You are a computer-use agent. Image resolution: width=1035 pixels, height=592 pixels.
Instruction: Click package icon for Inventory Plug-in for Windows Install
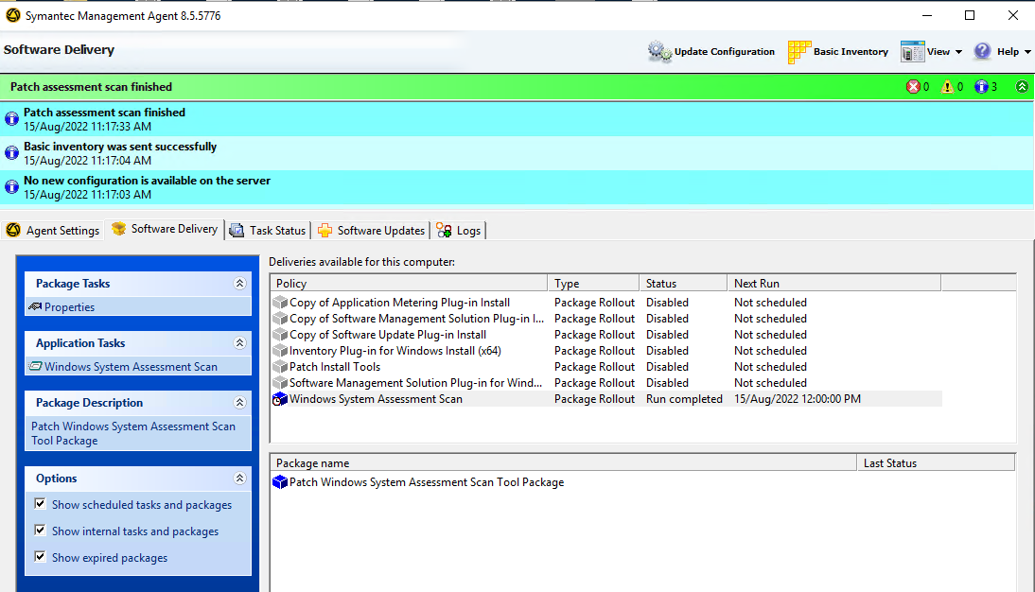point(280,351)
